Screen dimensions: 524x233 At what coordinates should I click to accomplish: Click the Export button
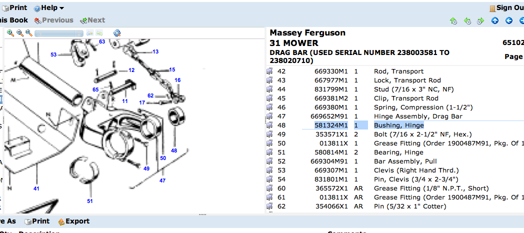[73, 221]
